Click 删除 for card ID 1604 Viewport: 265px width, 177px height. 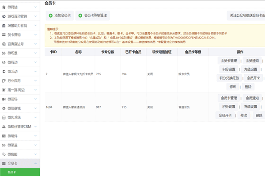coord(259,115)
